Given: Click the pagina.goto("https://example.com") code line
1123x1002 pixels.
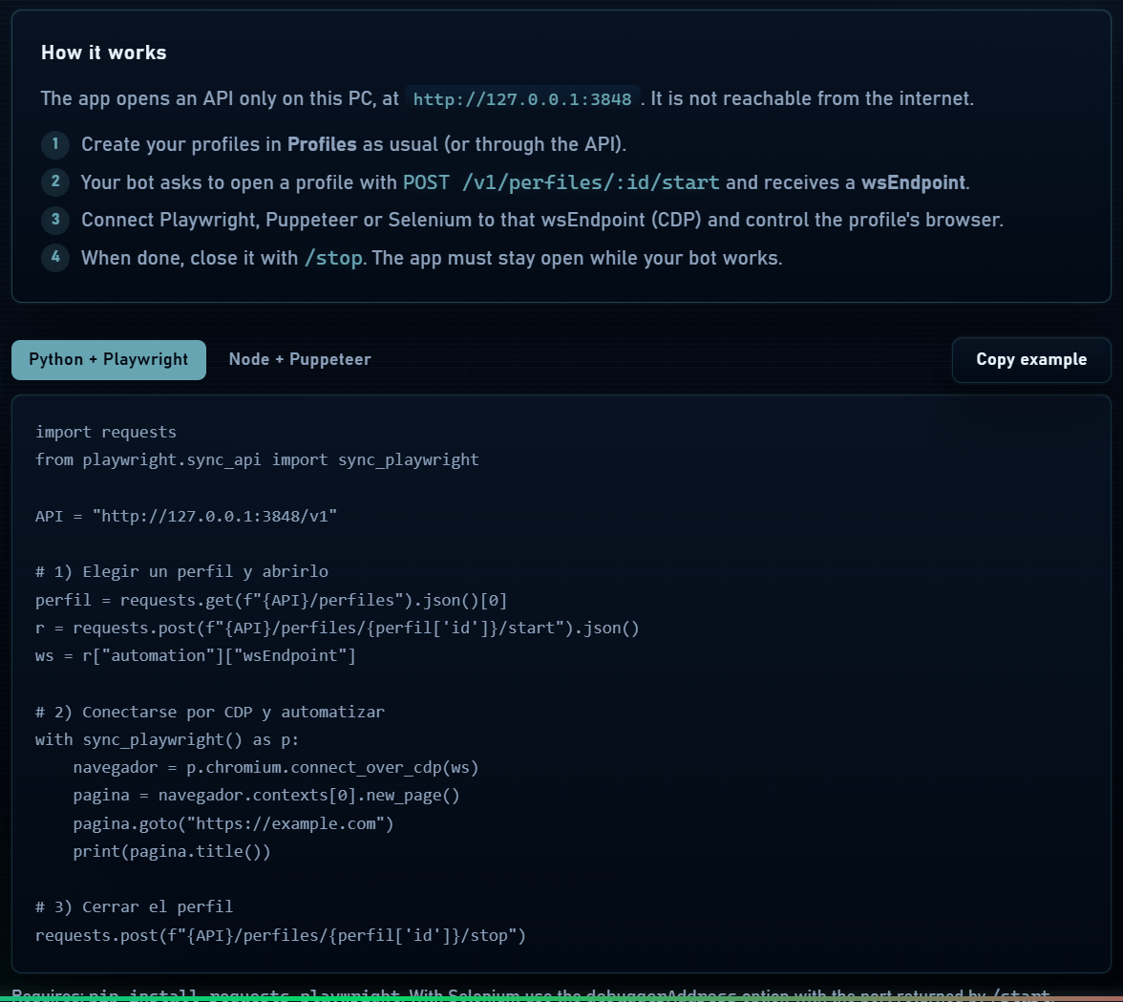Looking at the screenshot, I should click(233, 823).
